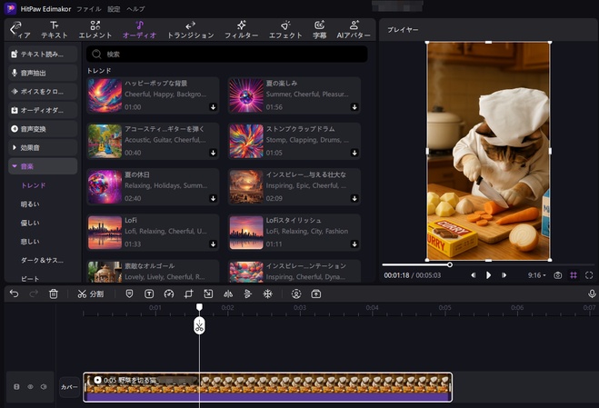Play the video in the player
The image size is (599, 408).
pos(488,274)
